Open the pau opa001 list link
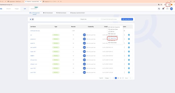 [33, 47]
